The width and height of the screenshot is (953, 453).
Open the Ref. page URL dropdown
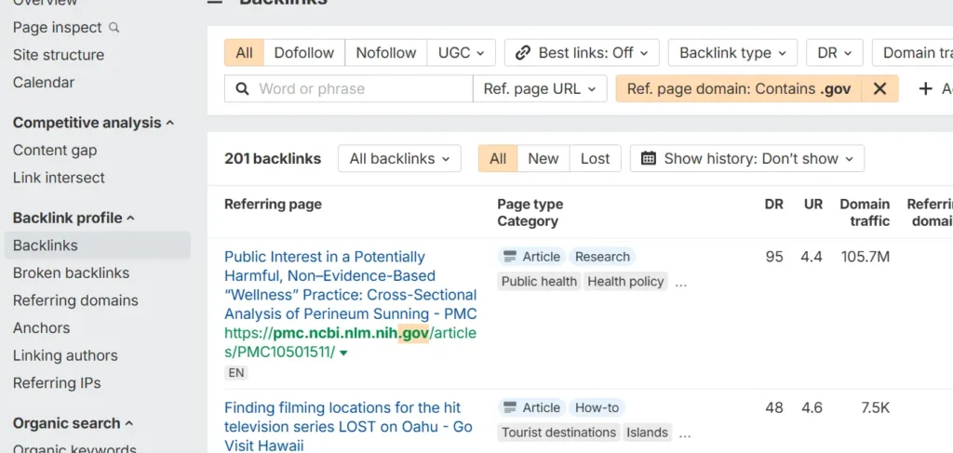(540, 88)
